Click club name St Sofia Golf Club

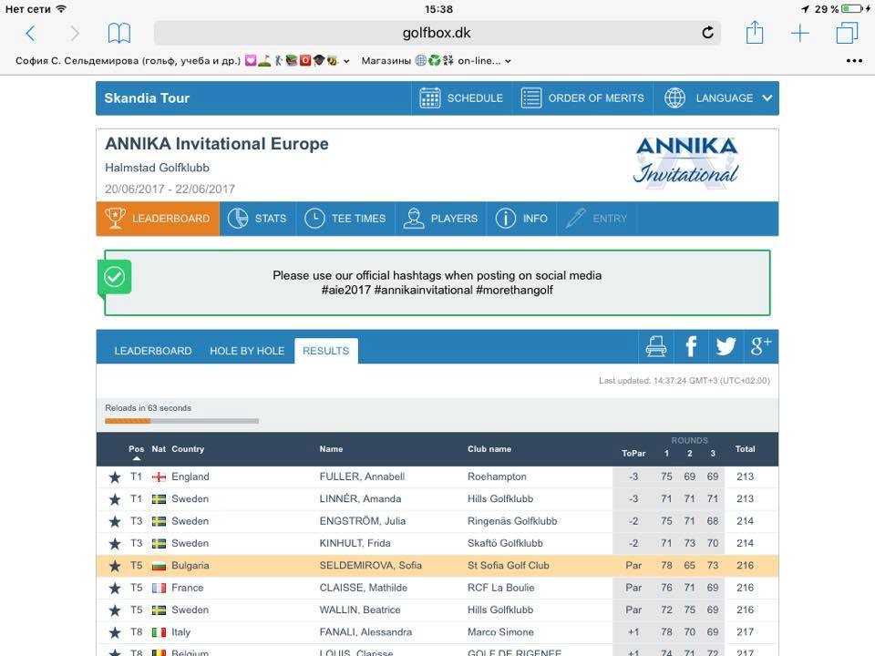click(x=509, y=566)
